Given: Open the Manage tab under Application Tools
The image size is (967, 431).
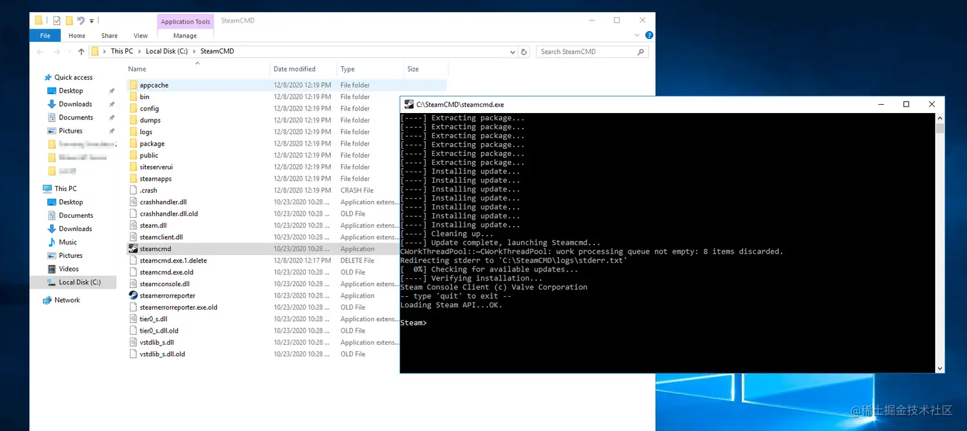Looking at the screenshot, I should (184, 36).
